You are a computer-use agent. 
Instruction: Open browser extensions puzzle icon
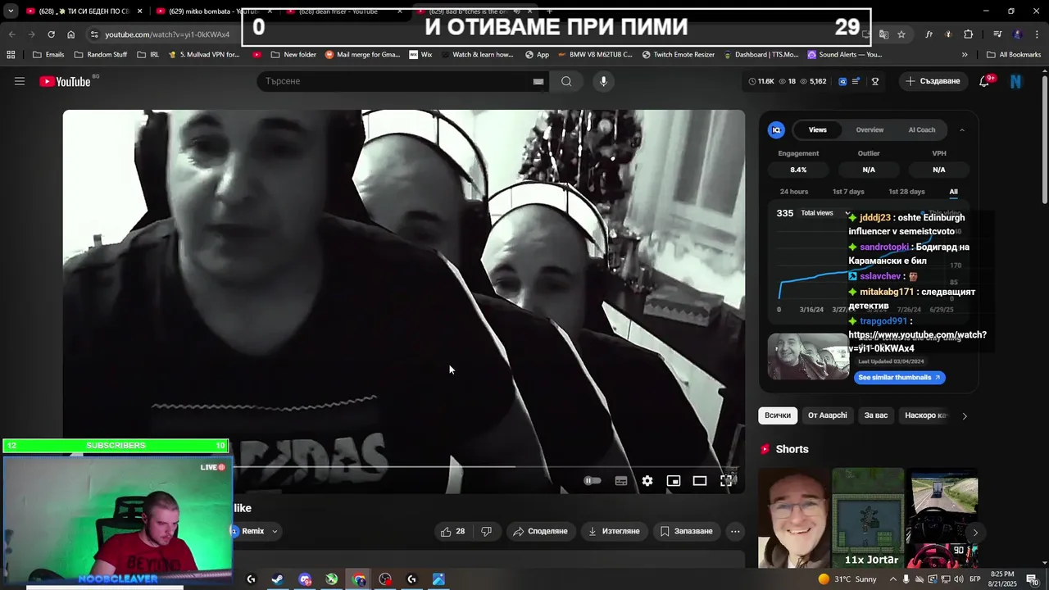tap(969, 34)
